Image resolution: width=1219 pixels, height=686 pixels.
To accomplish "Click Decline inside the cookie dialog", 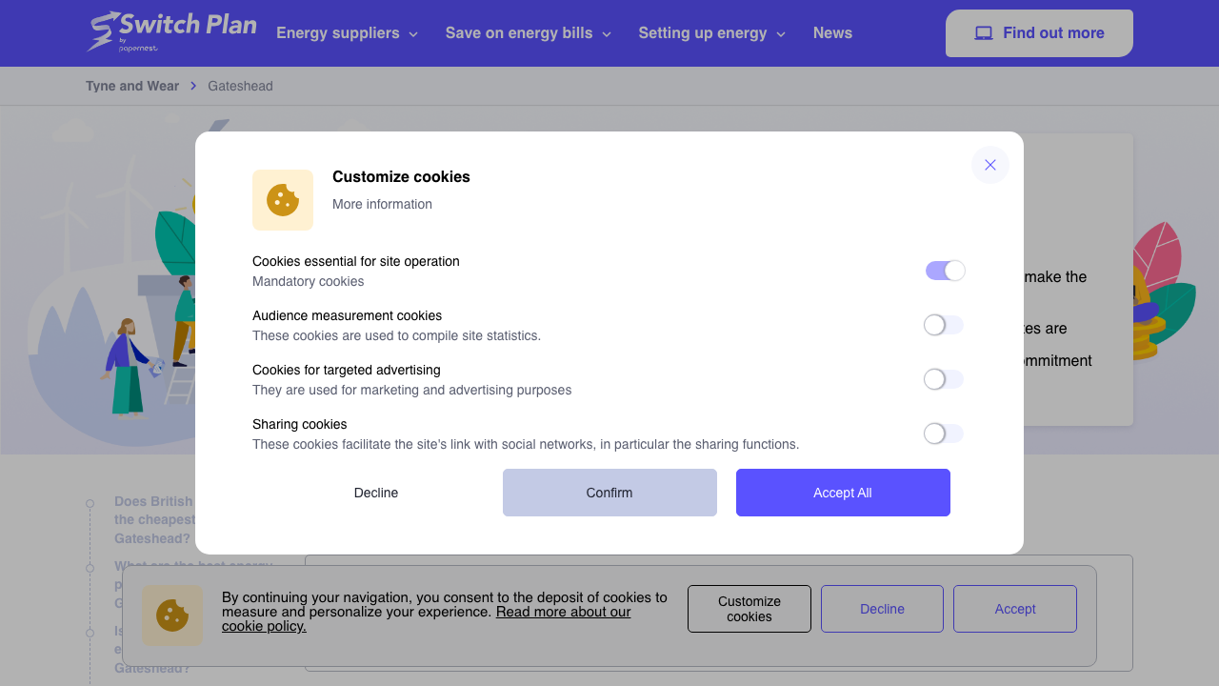I will (x=376, y=493).
